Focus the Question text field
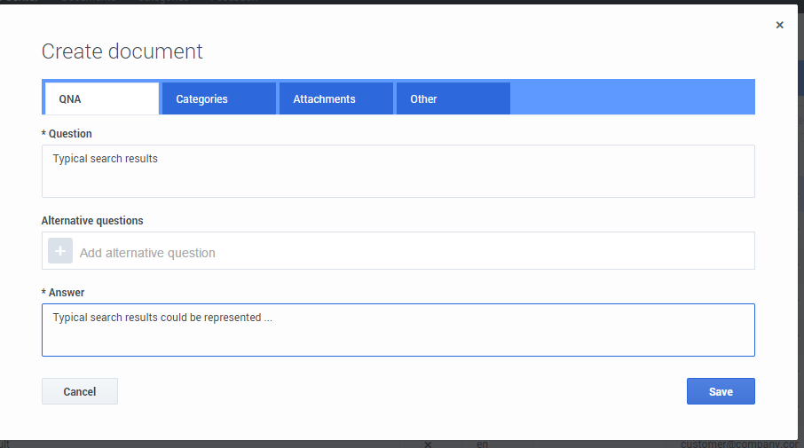This screenshot has height=448, width=804. tap(398, 171)
